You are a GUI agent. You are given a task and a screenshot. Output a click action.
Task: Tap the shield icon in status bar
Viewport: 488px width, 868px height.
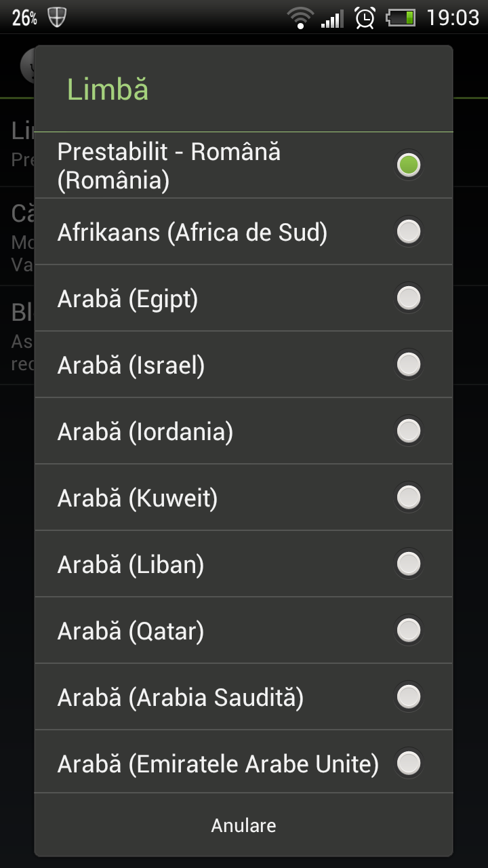(58, 18)
